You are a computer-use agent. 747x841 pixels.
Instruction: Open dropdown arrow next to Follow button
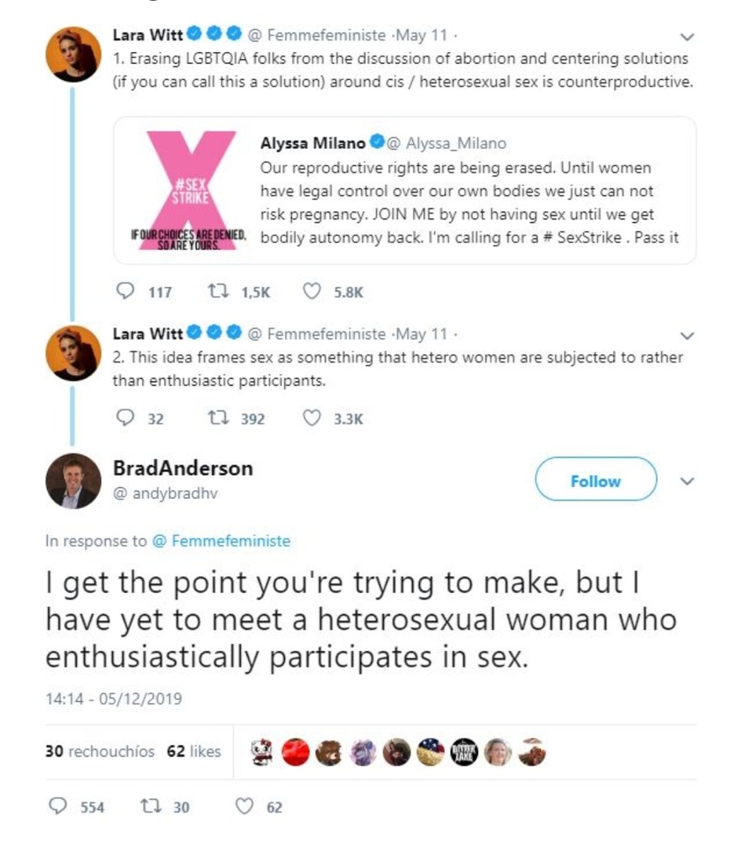(688, 481)
